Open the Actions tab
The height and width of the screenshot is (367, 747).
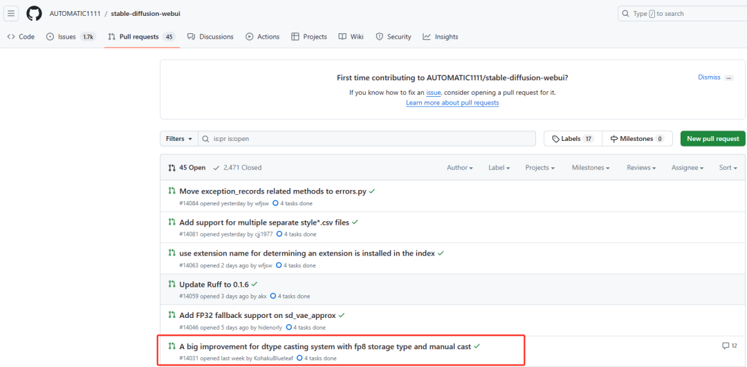coord(263,37)
